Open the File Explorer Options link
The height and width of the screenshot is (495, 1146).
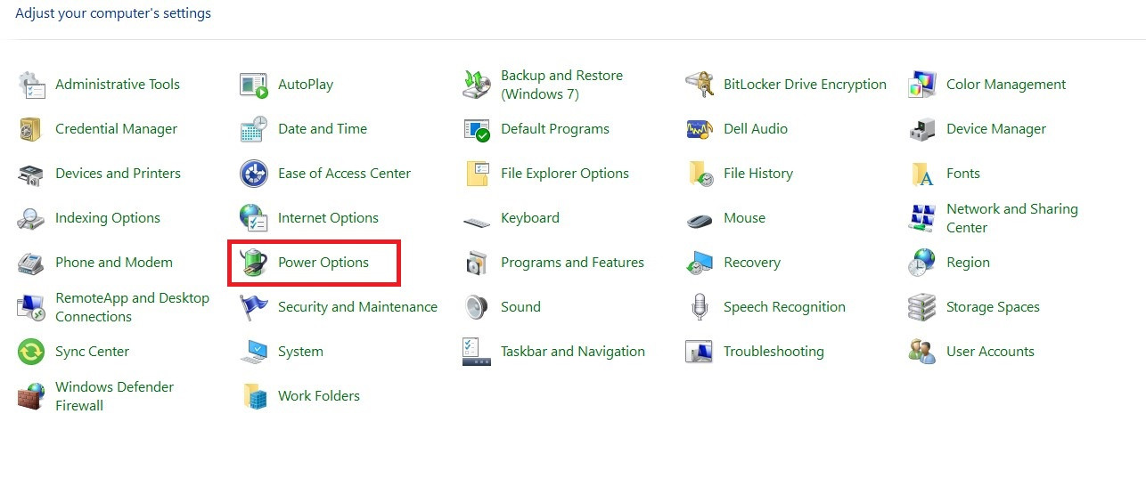tap(565, 174)
